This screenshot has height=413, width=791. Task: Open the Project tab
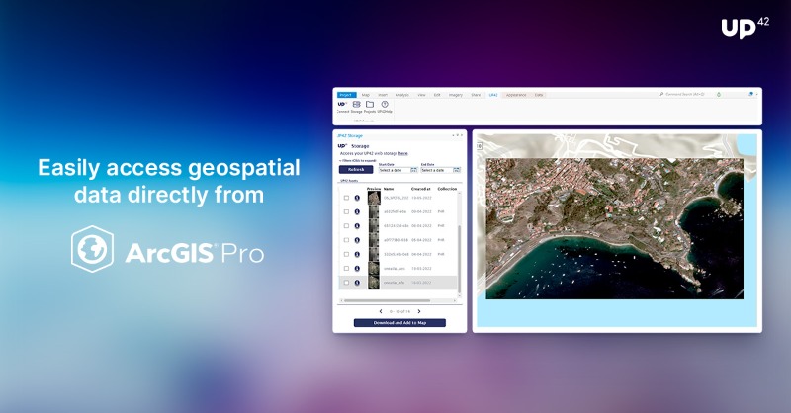coord(346,95)
